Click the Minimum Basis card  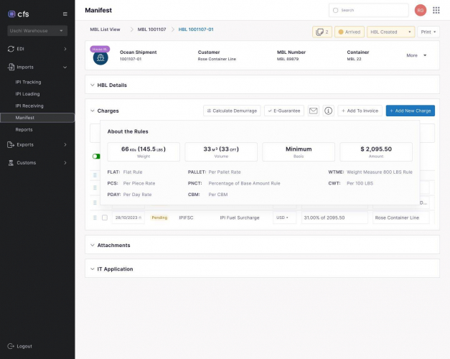(299, 152)
